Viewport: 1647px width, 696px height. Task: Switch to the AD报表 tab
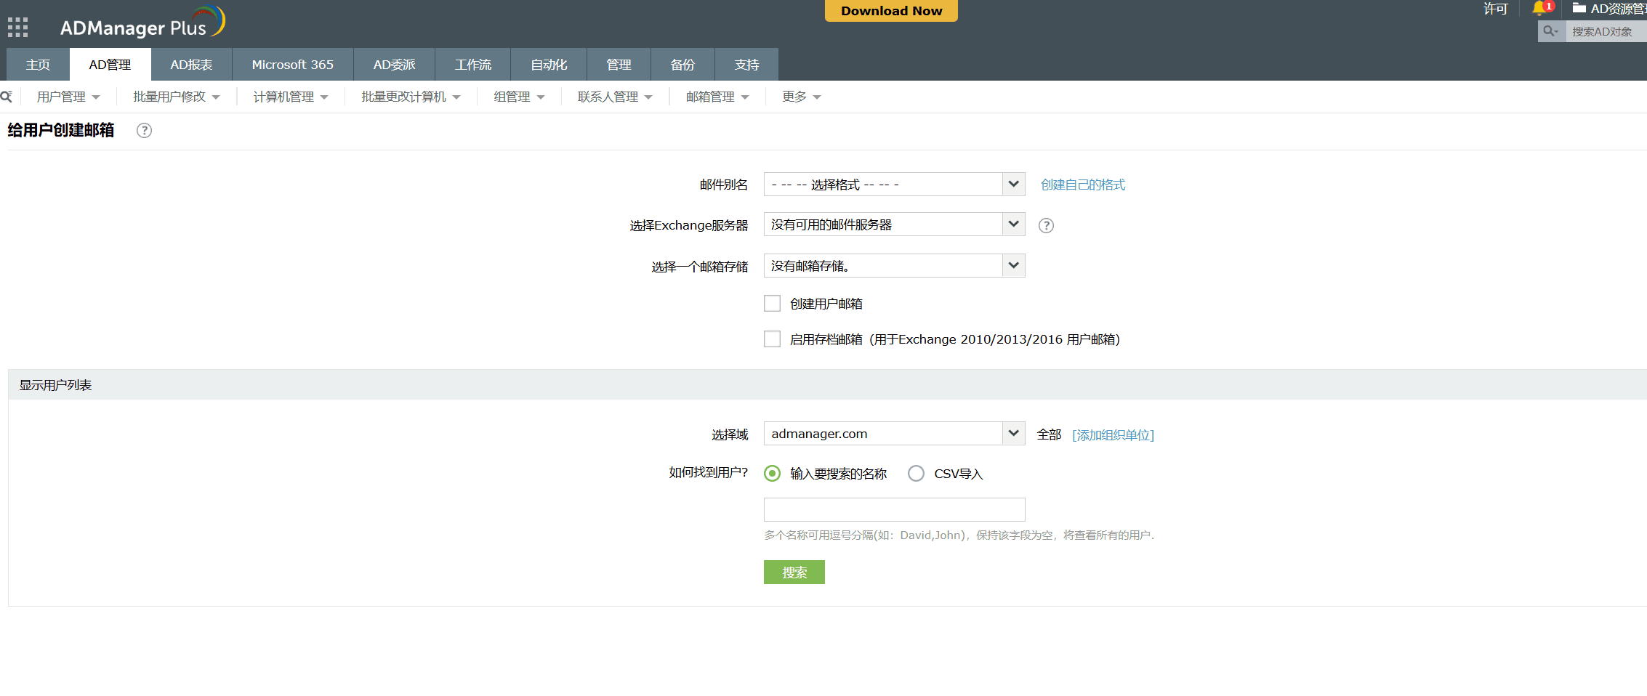(x=191, y=65)
